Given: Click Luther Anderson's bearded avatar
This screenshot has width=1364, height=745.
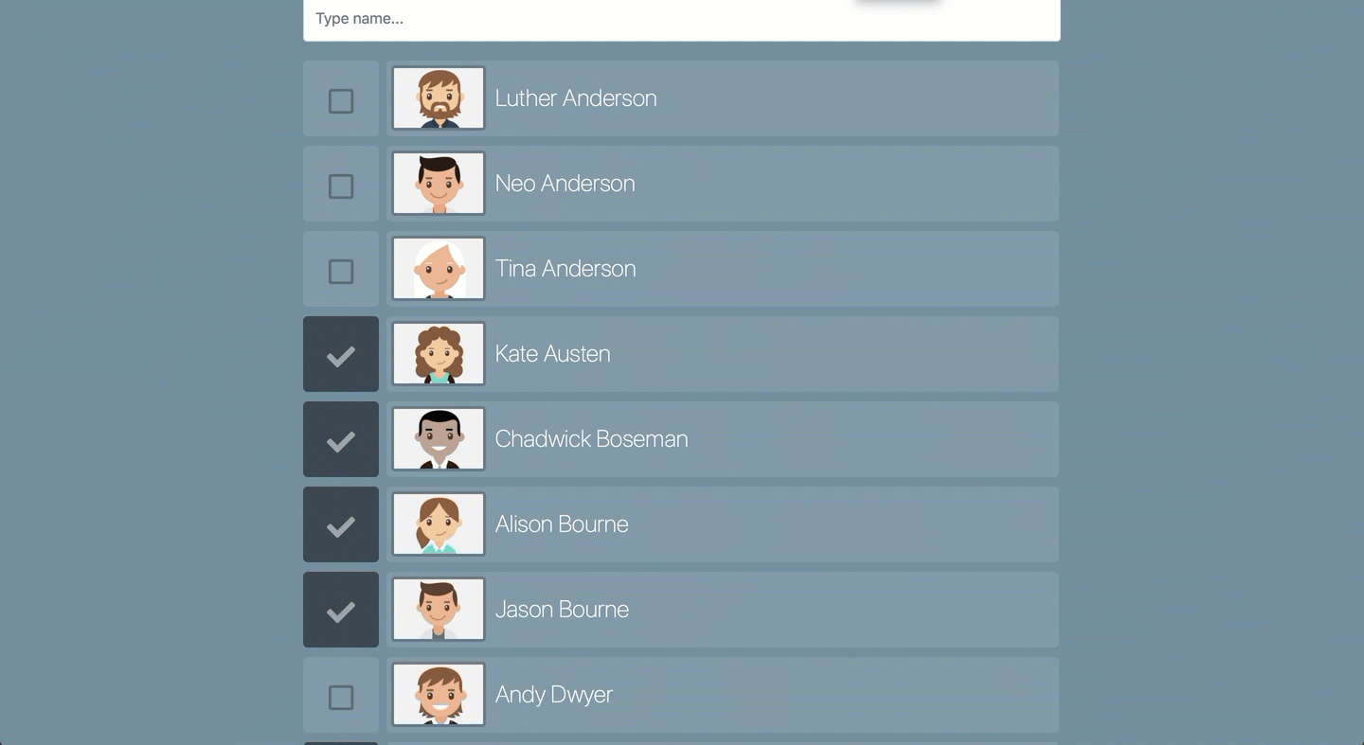Looking at the screenshot, I should click(439, 98).
